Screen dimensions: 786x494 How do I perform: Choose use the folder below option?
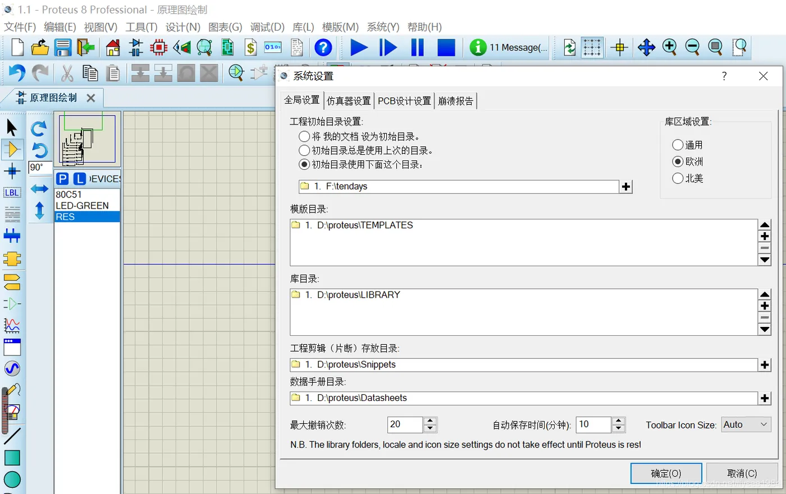click(304, 164)
